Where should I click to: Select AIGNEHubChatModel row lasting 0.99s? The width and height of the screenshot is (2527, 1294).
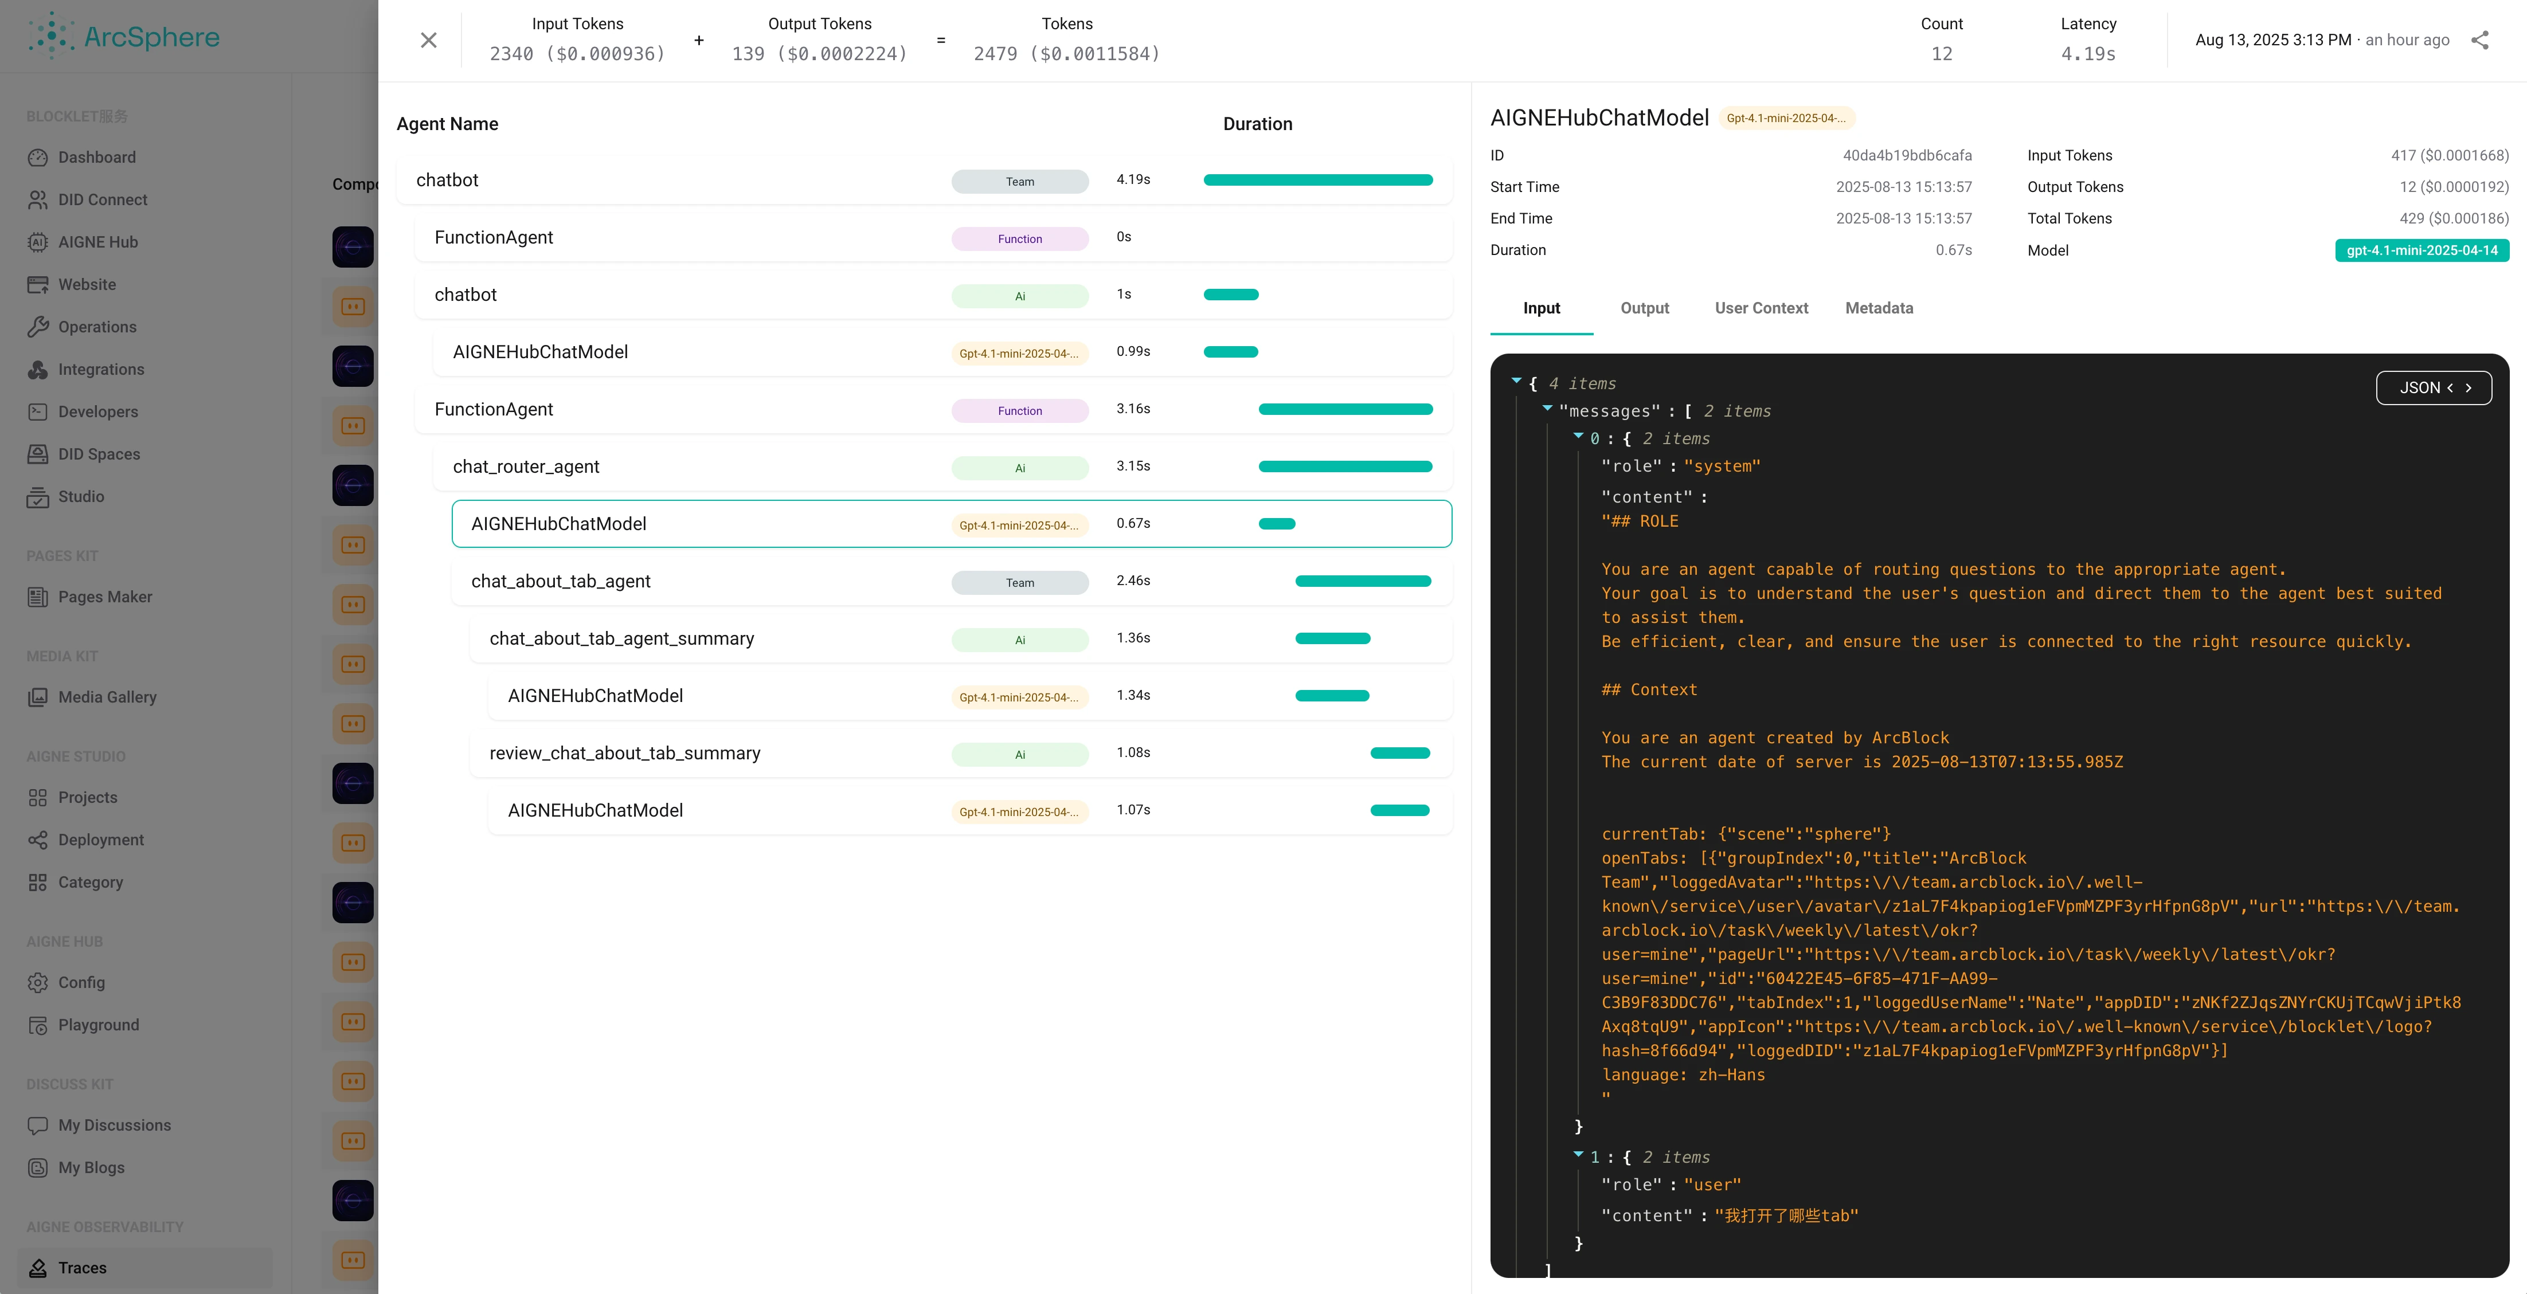tap(942, 352)
